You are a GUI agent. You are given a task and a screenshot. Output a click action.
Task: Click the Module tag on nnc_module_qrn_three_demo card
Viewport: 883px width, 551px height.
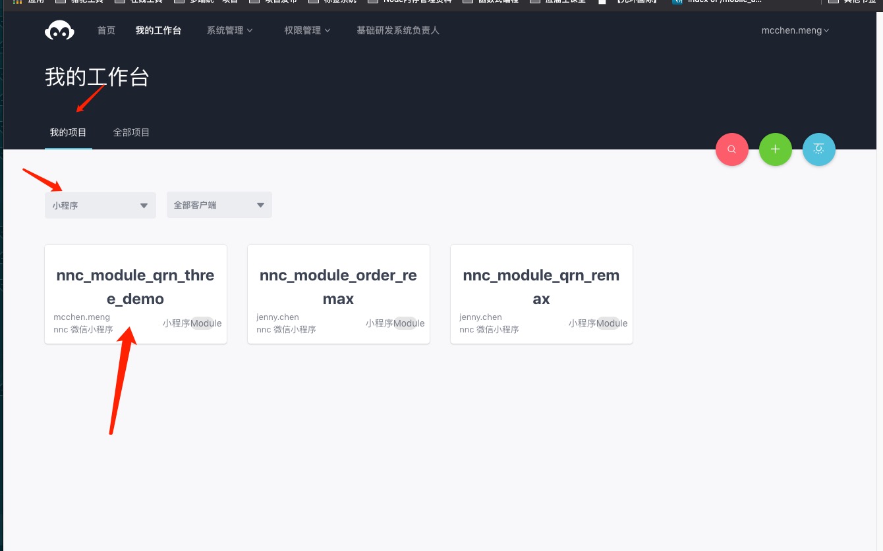pos(206,323)
